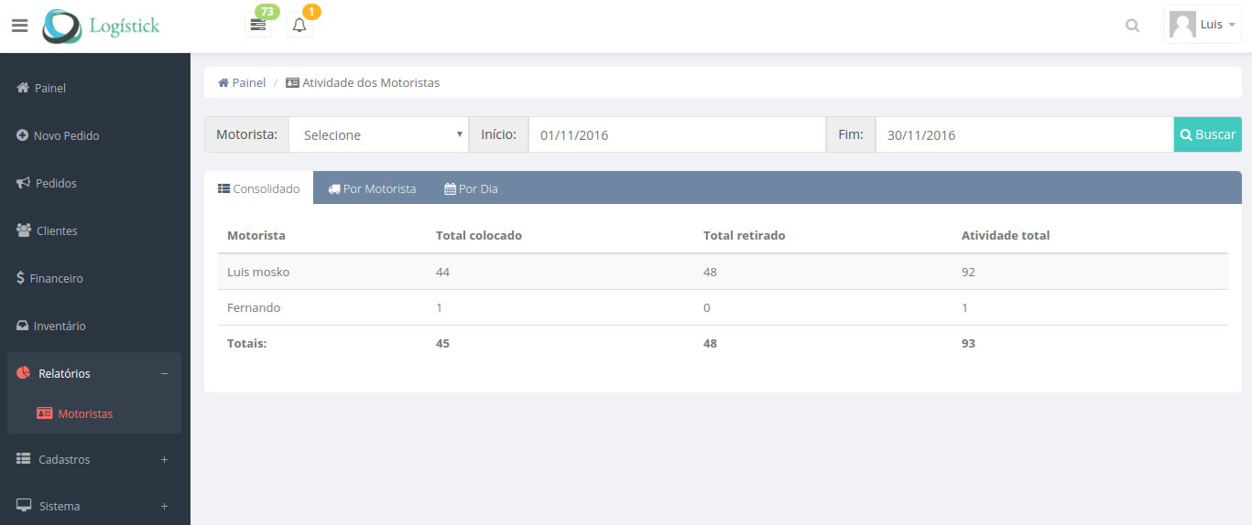Image resolution: width=1252 pixels, height=525 pixels.
Task: Switch to the Por Motorista tab
Action: 372,188
